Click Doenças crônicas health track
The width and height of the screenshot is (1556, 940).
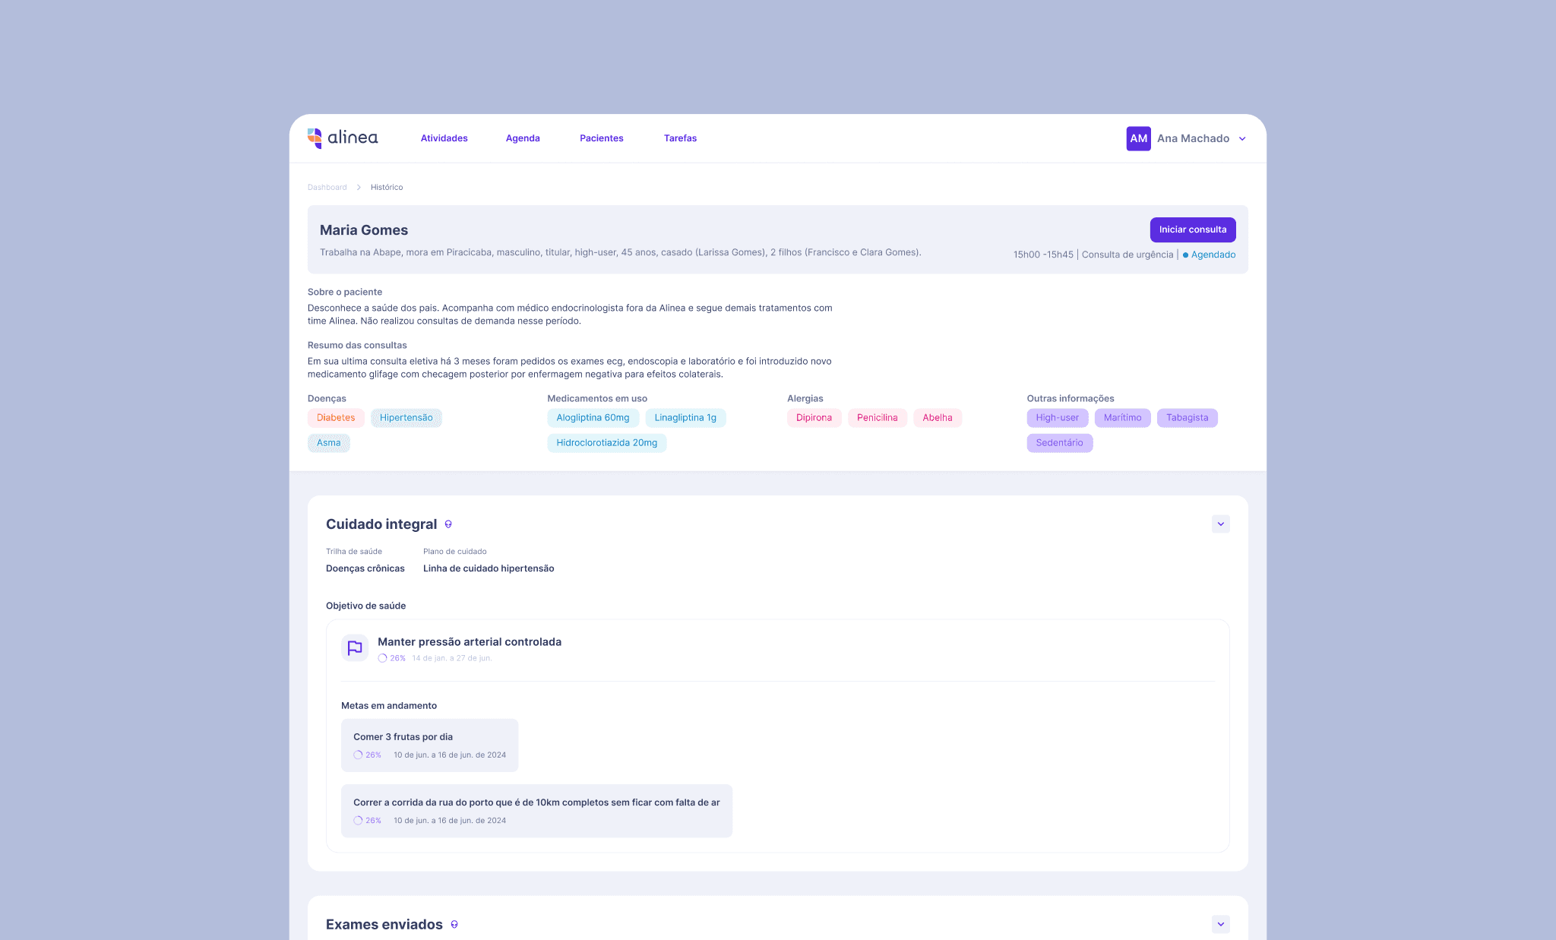coord(365,568)
